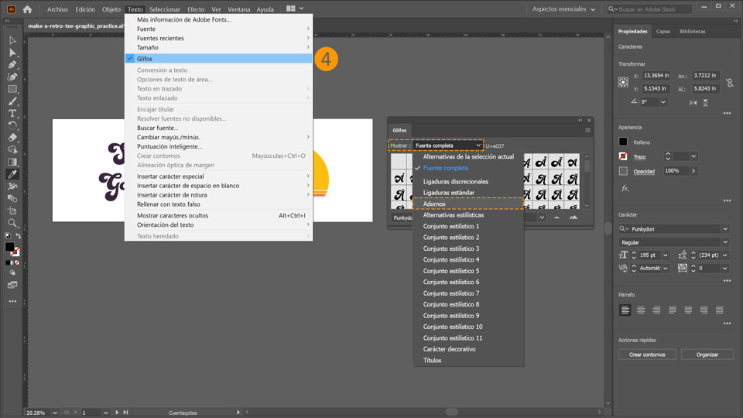The image size is (743, 418).
Task: Select the Artboard tool
Action: click(x=12, y=211)
